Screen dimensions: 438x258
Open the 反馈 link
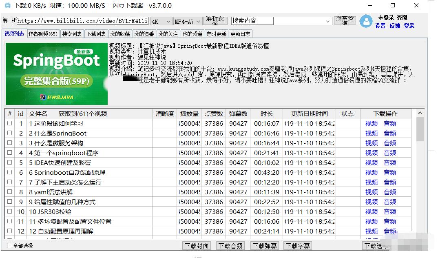[x=395, y=26]
